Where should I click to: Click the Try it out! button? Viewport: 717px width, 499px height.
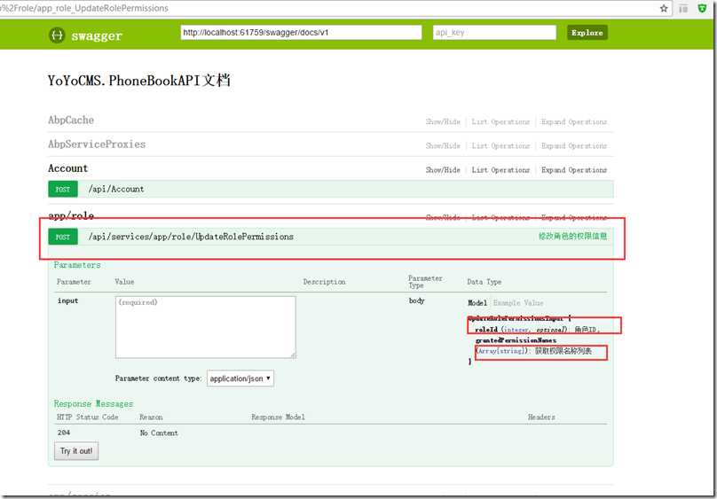click(76, 451)
